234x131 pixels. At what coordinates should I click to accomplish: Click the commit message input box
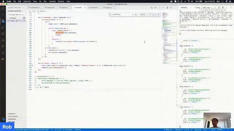(x=16, y=15)
